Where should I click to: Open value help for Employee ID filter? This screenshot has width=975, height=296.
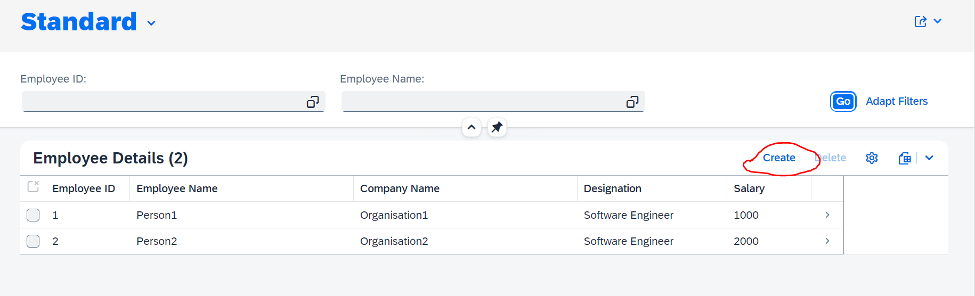313,102
